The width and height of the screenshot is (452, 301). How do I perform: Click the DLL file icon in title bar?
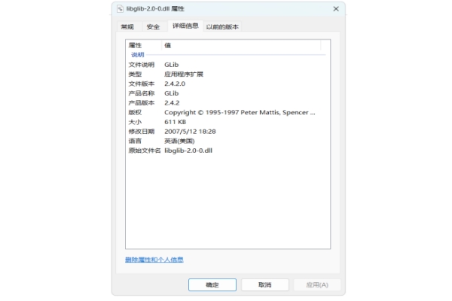click(121, 8)
